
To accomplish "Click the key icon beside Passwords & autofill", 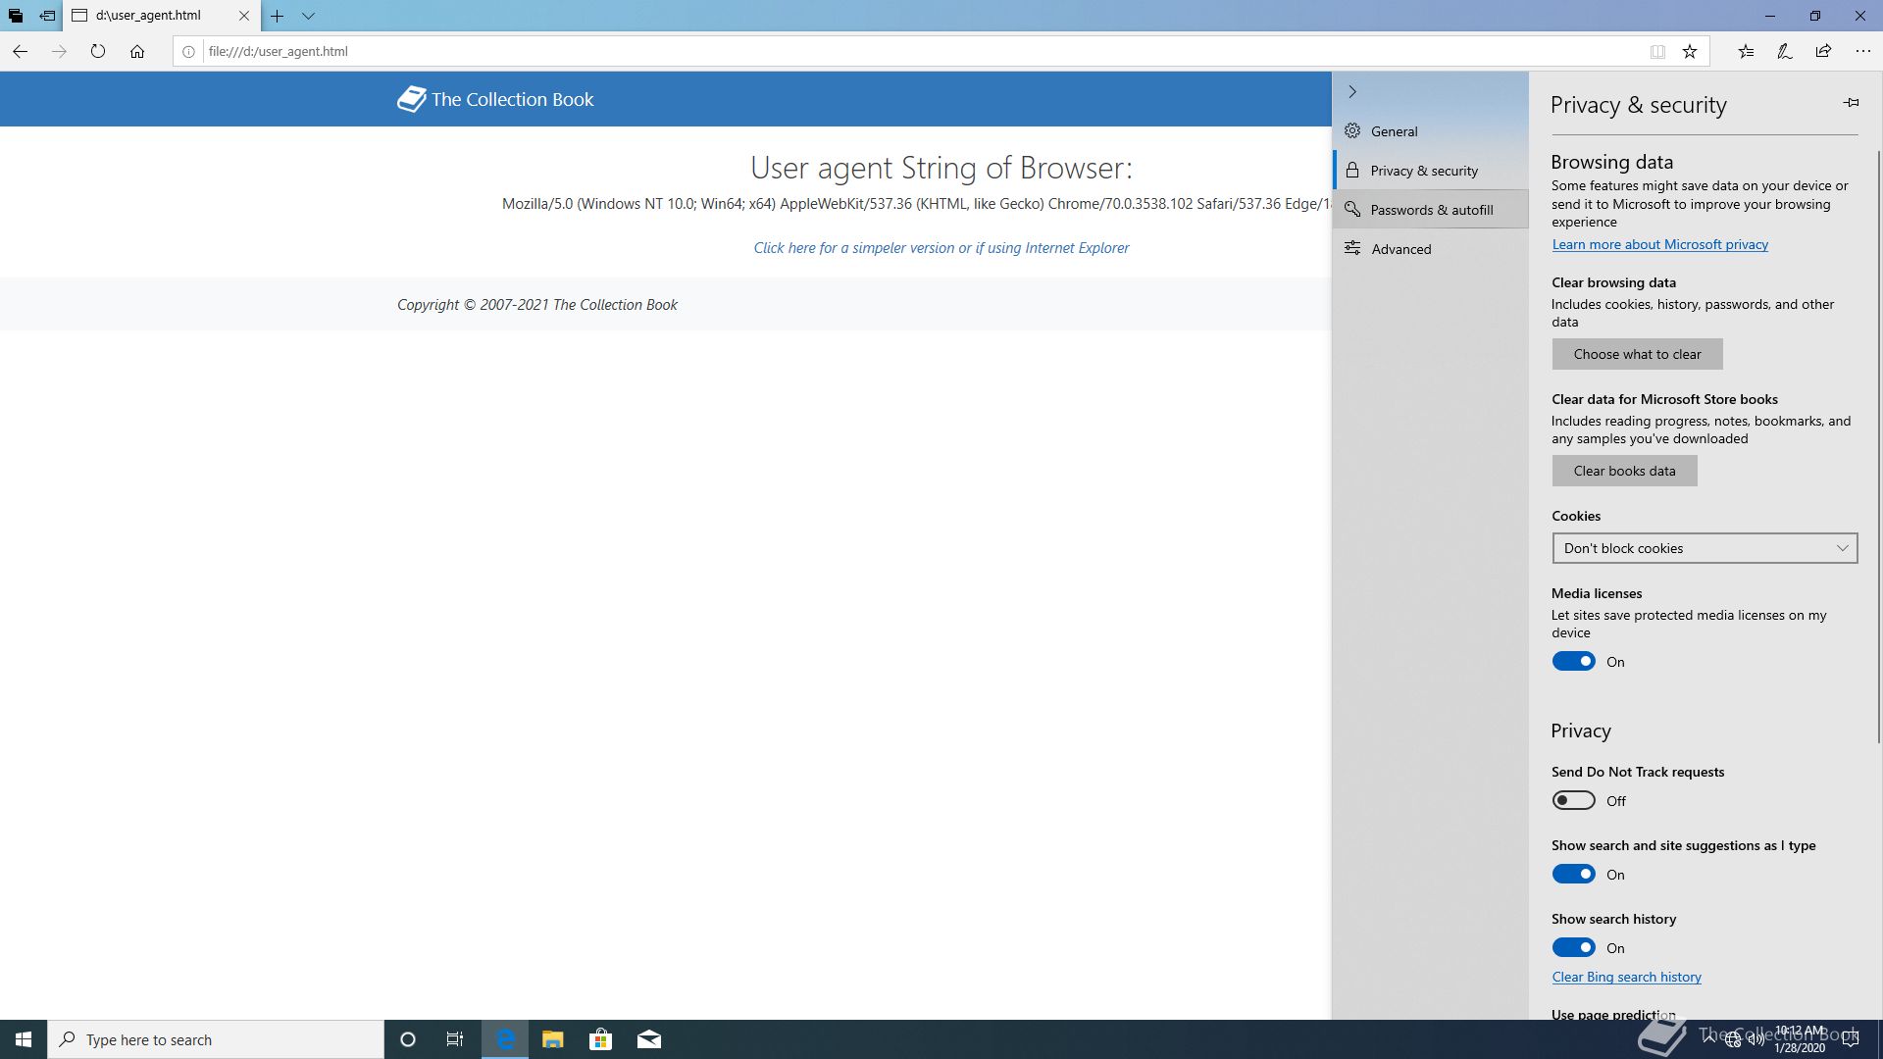I will pyautogui.click(x=1352, y=209).
